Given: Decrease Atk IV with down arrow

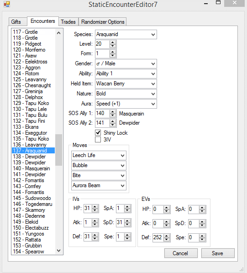Looking at the screenshot, I should click(x=95, y=225).
